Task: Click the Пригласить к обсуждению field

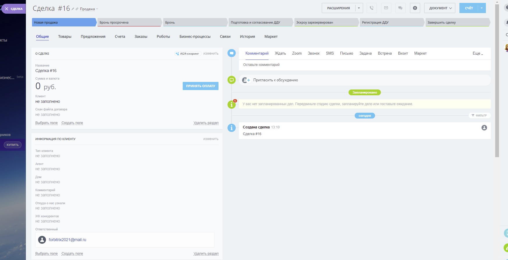Action: click(365, 80)
